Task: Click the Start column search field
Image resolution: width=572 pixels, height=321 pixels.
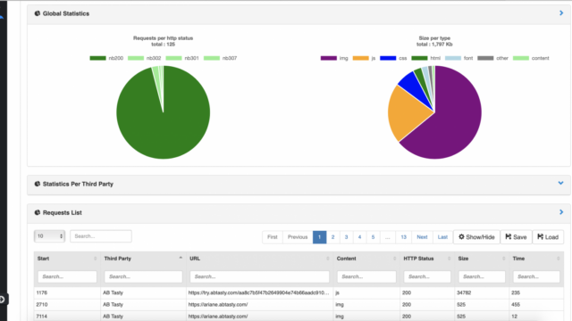Action: (x=67, y=276)
